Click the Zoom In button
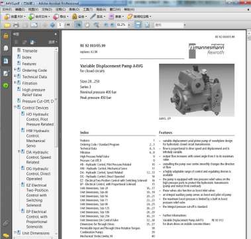 [113, 25]
